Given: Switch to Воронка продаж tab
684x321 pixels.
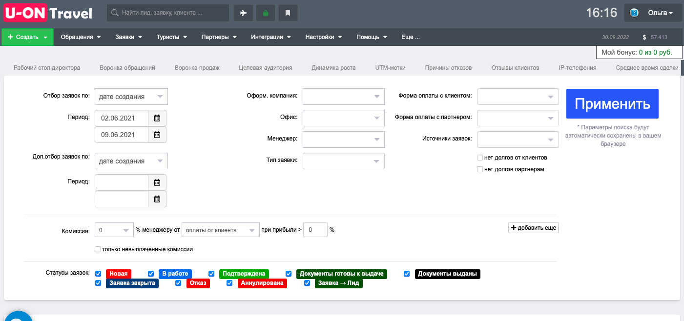Looking at the screenshot, I should coord(197,68).
